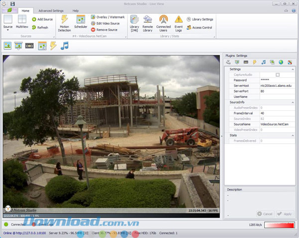Open the Source selector icon
299x238 pixels.
pyautogui.click(x=8, y=19)
